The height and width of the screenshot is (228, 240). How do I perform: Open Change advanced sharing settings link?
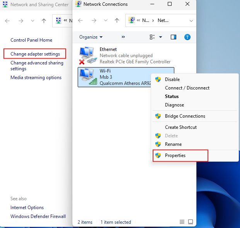[x=37, y=66]
